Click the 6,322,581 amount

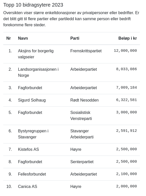point(127,100)
